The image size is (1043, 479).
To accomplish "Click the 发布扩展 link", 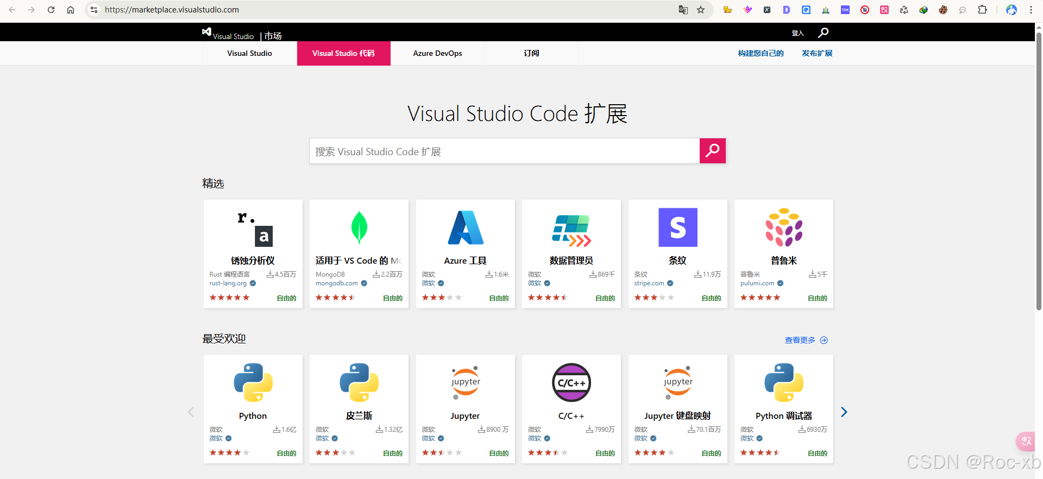I will point(817,53).
